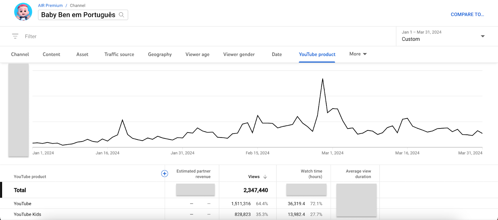
Task: Click the YouTube product column header
Action: click(30, 177)
